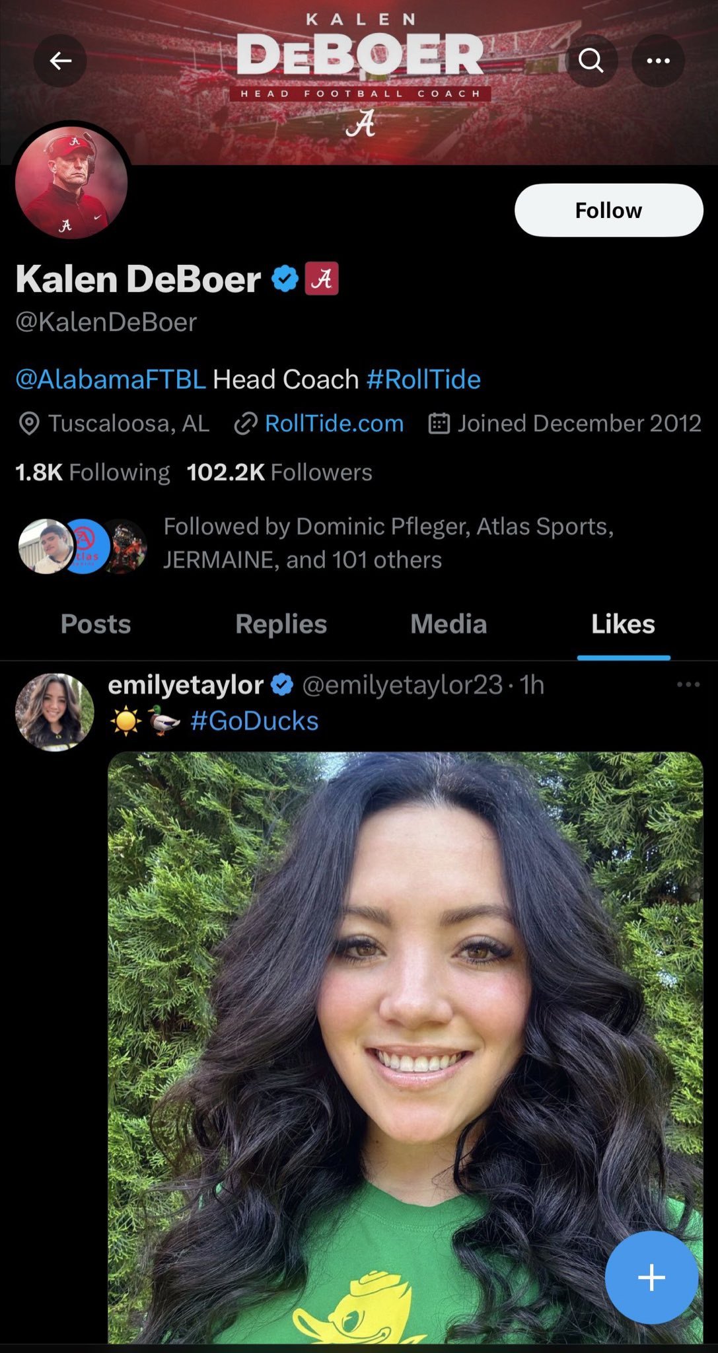
Task: Switch to the Replies tab
Action: (281, 624)
